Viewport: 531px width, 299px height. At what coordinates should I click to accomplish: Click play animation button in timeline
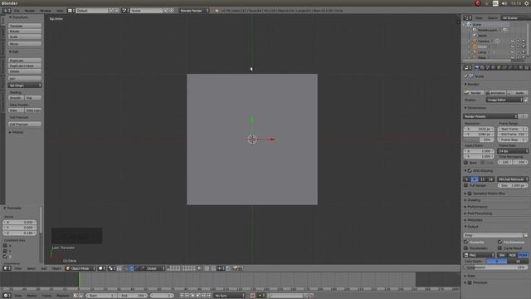click(x=198, y=296)
